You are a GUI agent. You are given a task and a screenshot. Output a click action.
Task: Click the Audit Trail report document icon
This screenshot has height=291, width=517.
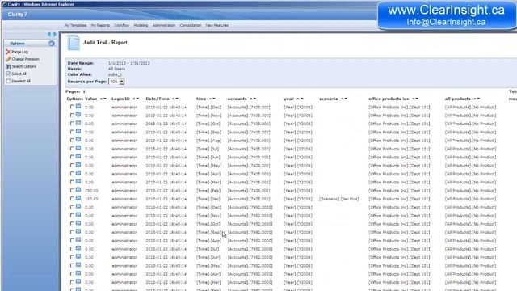(74, 43)
